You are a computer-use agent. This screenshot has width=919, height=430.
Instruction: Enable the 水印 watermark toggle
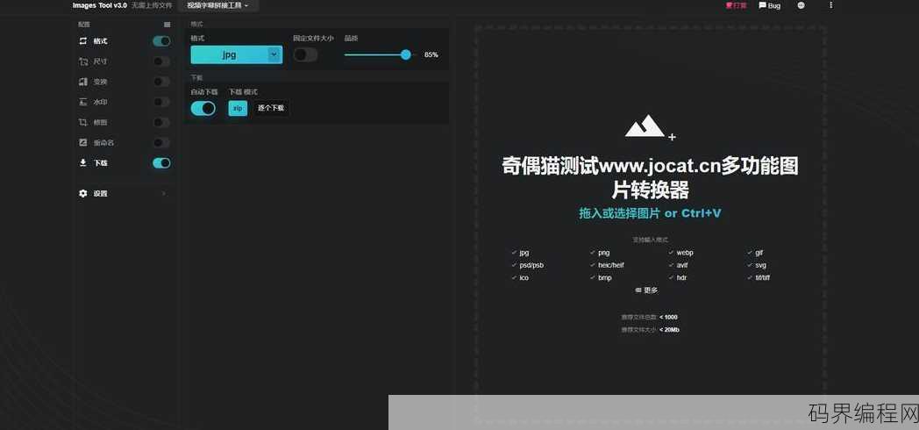pos(161,102)
